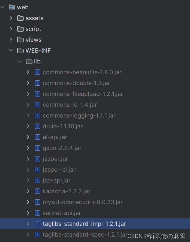Viewport: 190px width, 242px height.
Task: Click the lib folder icon
Action: click(x=29, y=61)
